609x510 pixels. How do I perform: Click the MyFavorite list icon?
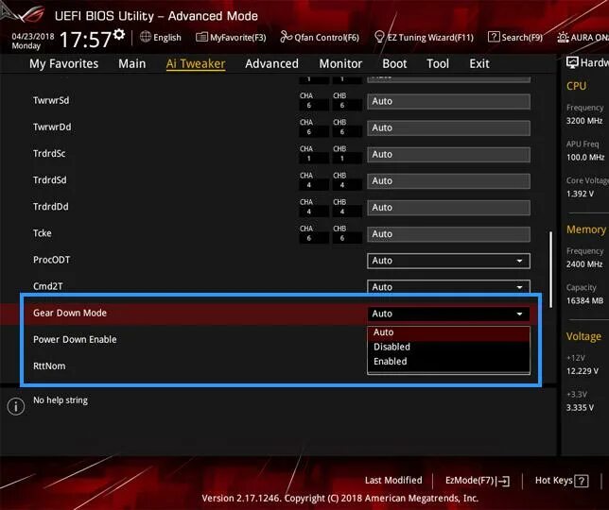[x=201, y=37]
